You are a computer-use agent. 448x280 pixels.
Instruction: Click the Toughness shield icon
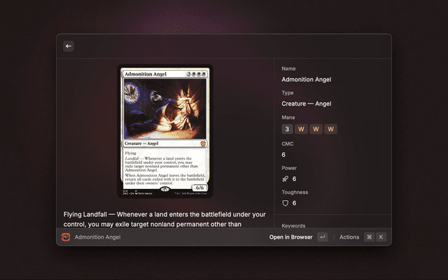coord(286,203)
